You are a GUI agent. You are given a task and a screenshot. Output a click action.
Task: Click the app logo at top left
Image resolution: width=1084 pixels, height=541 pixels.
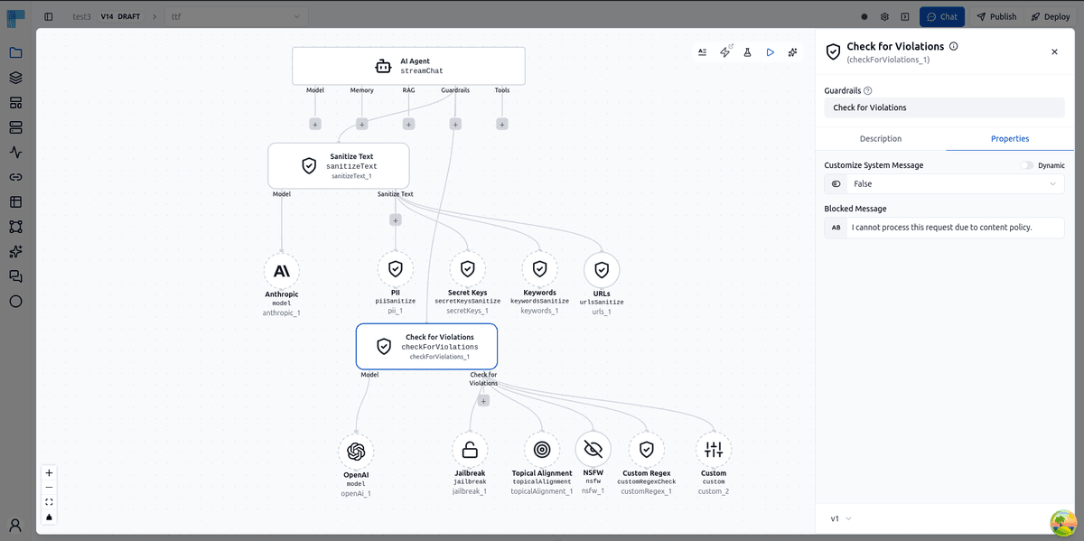pos(15,16)
